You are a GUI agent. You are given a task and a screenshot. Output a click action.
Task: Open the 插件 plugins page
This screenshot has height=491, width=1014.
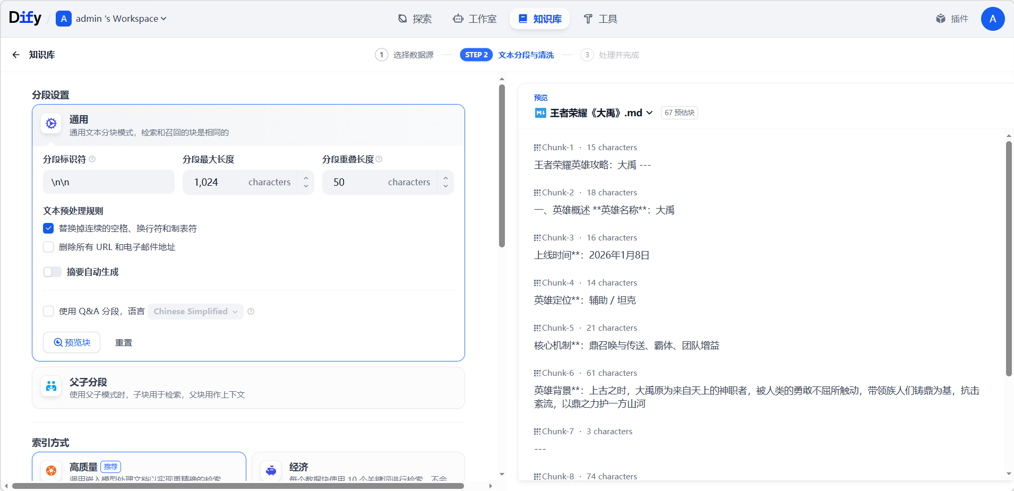pyautogui.click(x=952, y=19)
